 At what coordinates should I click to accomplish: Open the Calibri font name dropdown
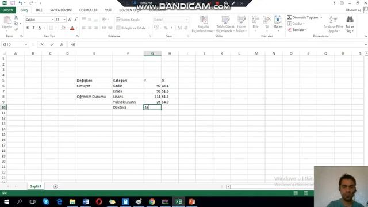[53, 20]
